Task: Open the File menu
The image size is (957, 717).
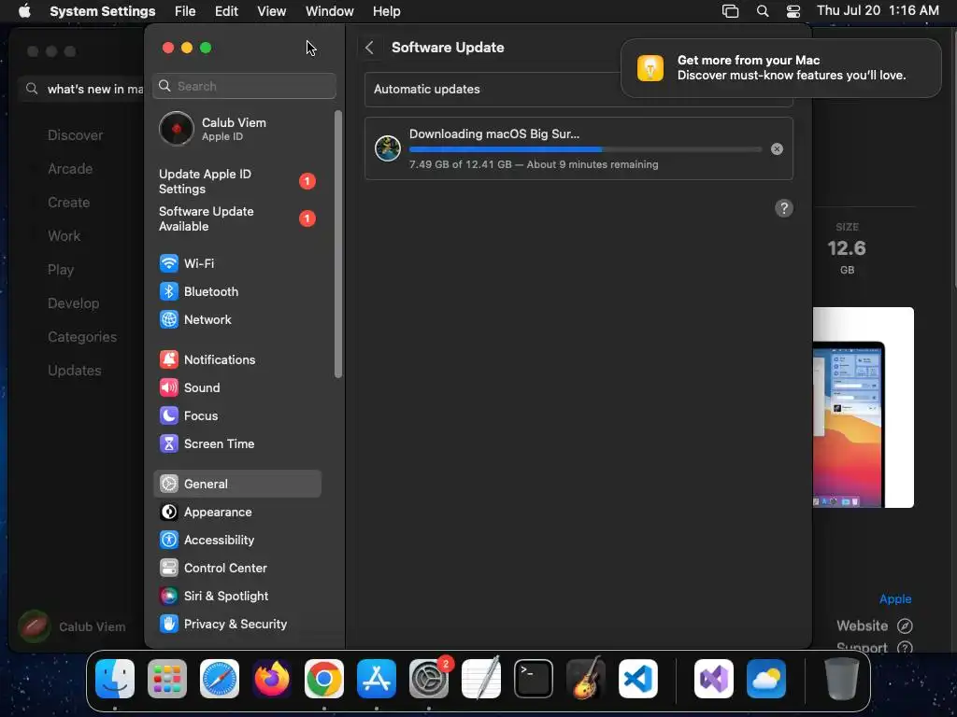Action: coord(185,11)
